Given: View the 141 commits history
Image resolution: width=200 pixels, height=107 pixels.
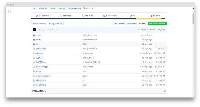Looking at the screenshot, I should coord(43,16).
